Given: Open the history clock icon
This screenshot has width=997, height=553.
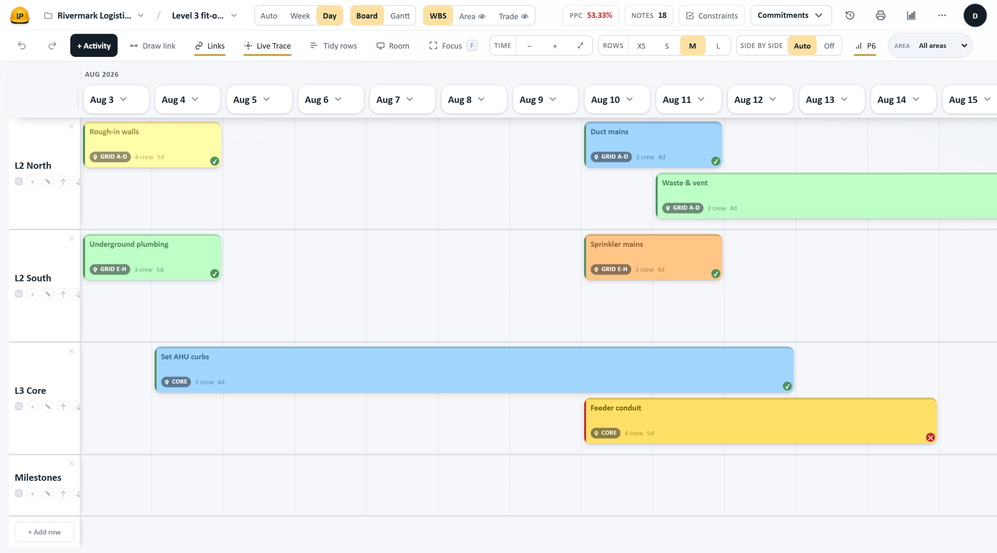Looking at the screenshot, I should [x=850, y=15].
